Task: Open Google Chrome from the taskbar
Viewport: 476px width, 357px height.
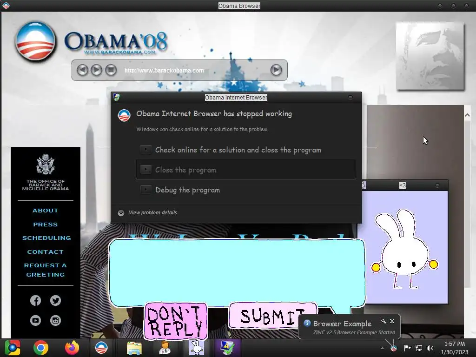Action: pos(41,348)
